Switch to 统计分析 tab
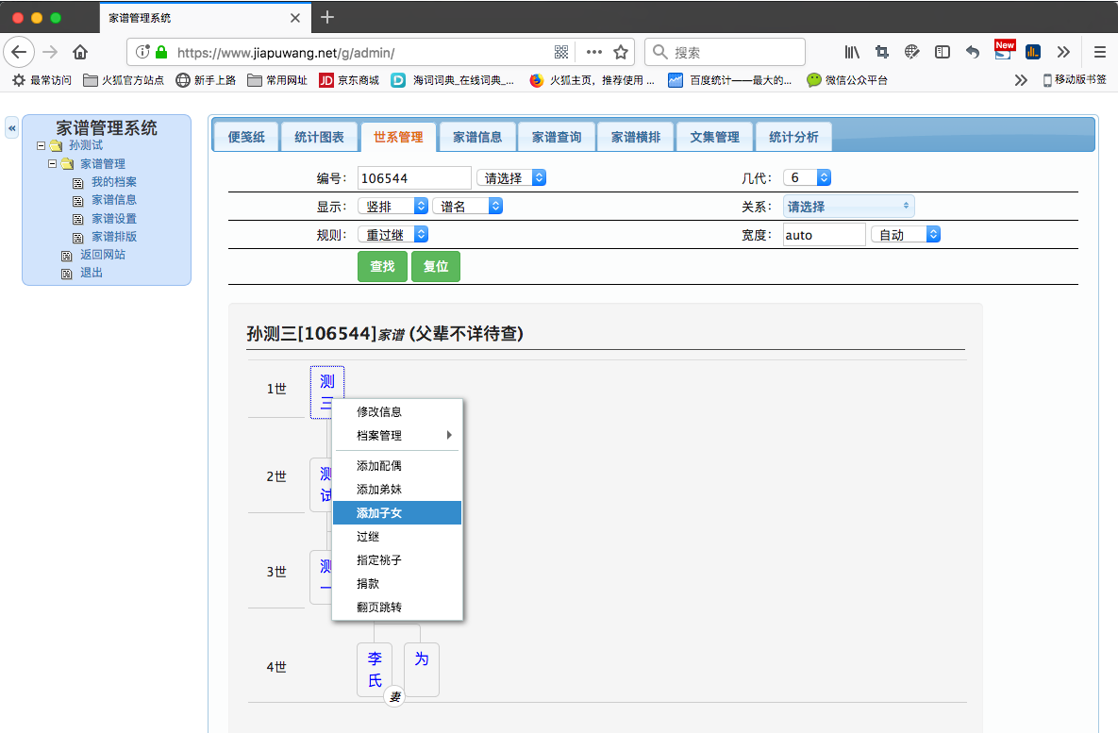1118x733 pixels. [793, 137]
